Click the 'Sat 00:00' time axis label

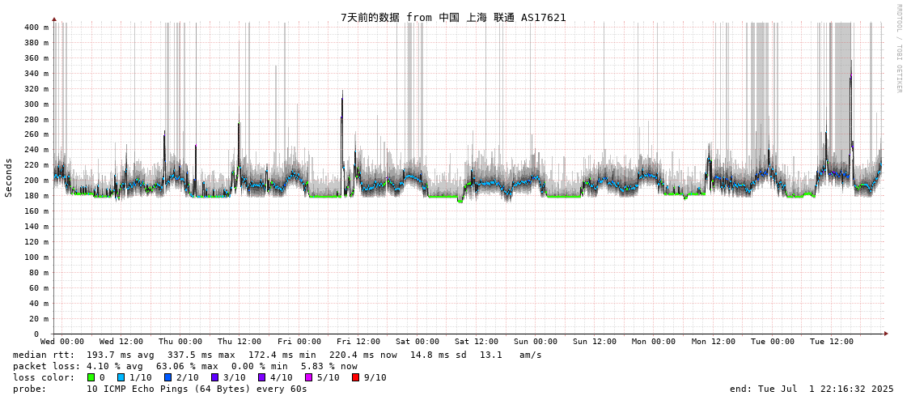[x=417, y=342]
